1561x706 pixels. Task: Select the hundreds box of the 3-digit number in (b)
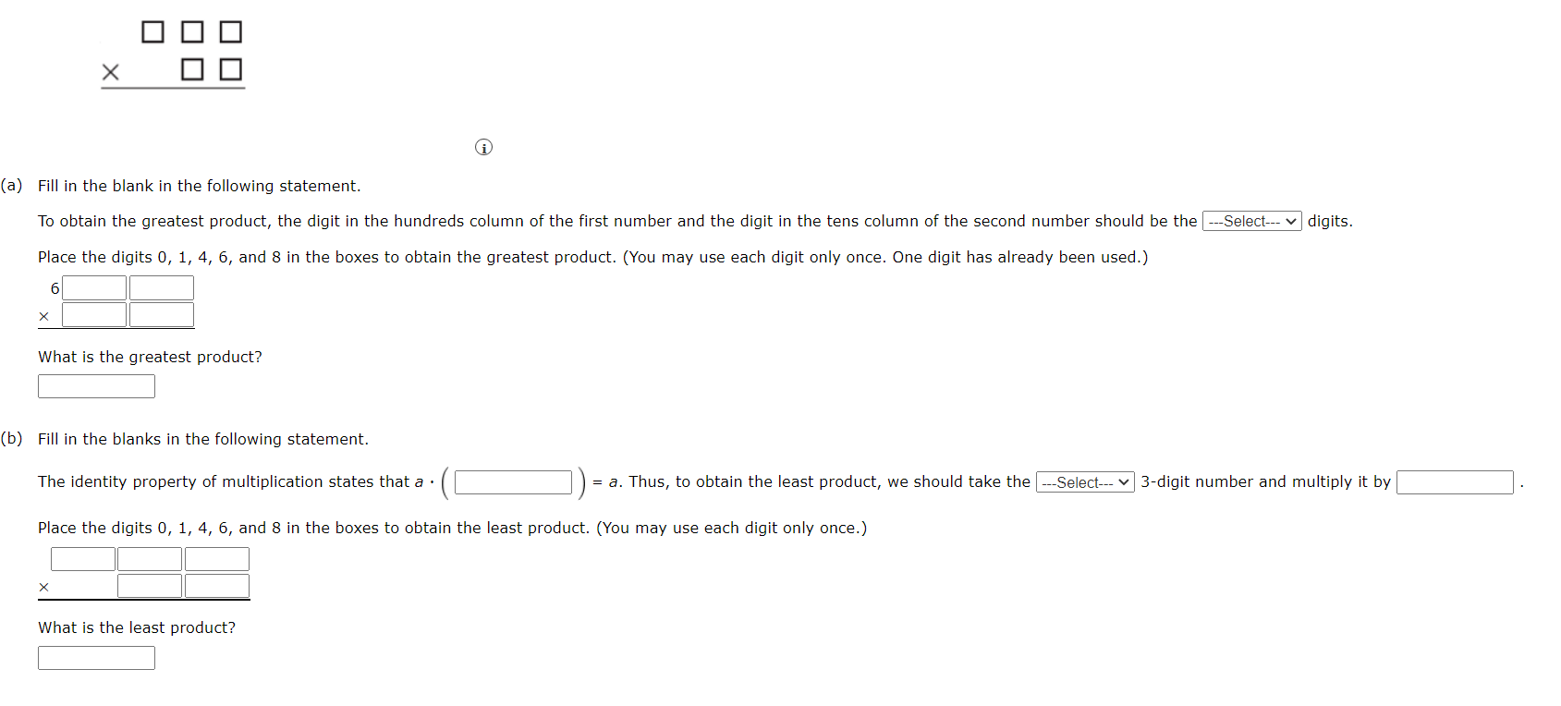pos(82,558)
